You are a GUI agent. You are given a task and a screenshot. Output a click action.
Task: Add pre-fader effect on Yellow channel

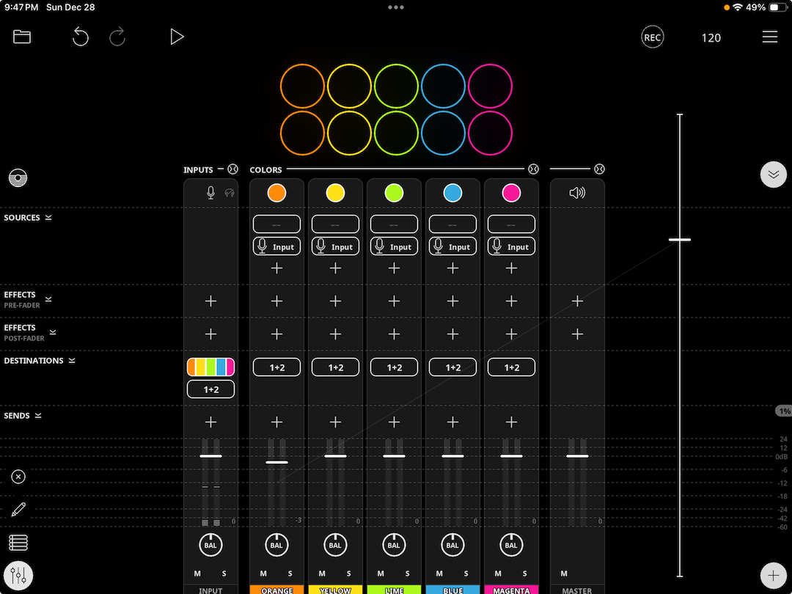[335, 301]
